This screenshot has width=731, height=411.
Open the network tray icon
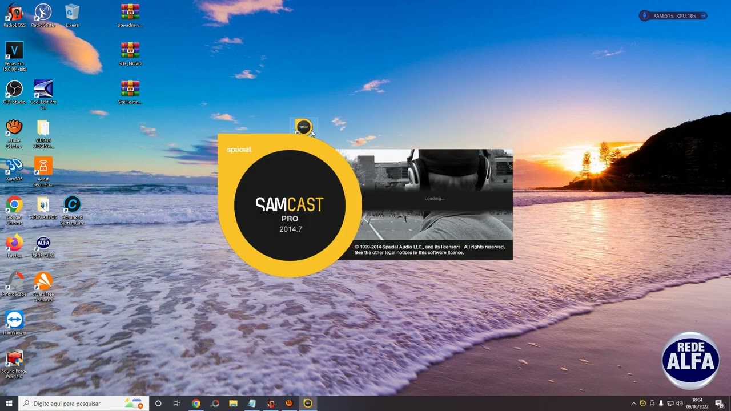point(670,404)
